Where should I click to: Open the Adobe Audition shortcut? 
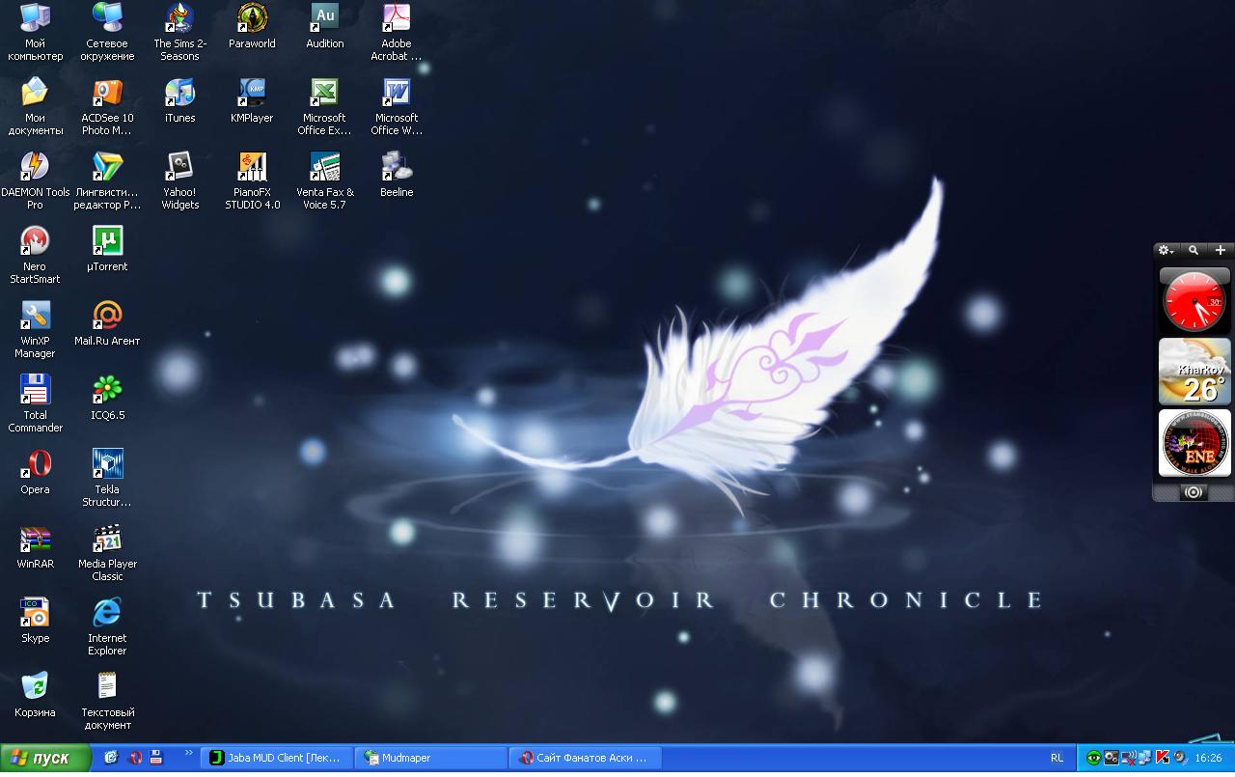pos(324,26)
